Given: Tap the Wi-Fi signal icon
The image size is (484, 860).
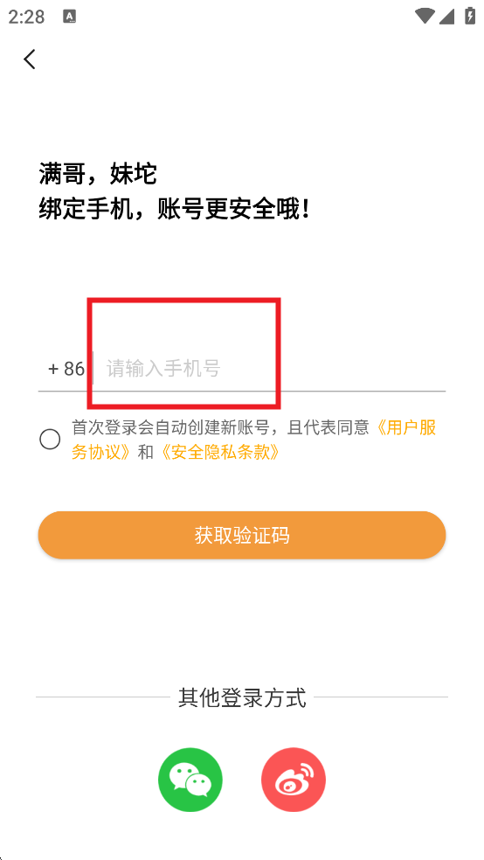Looking at the screenshot, I should coord(425,16).
